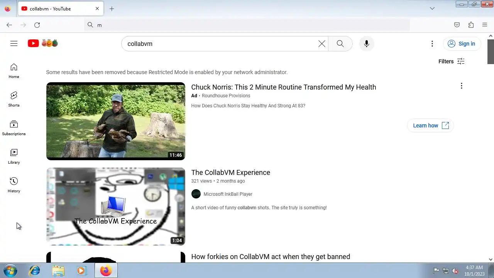Viewport: 494px width, 278px height.
Task: Open Windows Explorer from taskbar
Action: pos(58,271)
